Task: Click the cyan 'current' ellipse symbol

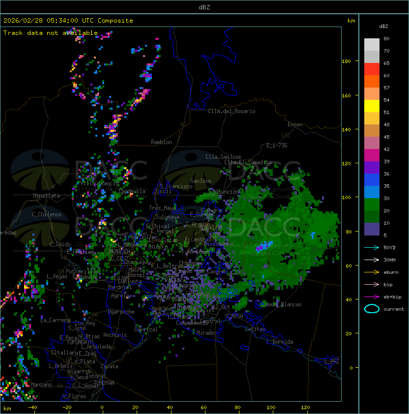Action: click(372, 309)
